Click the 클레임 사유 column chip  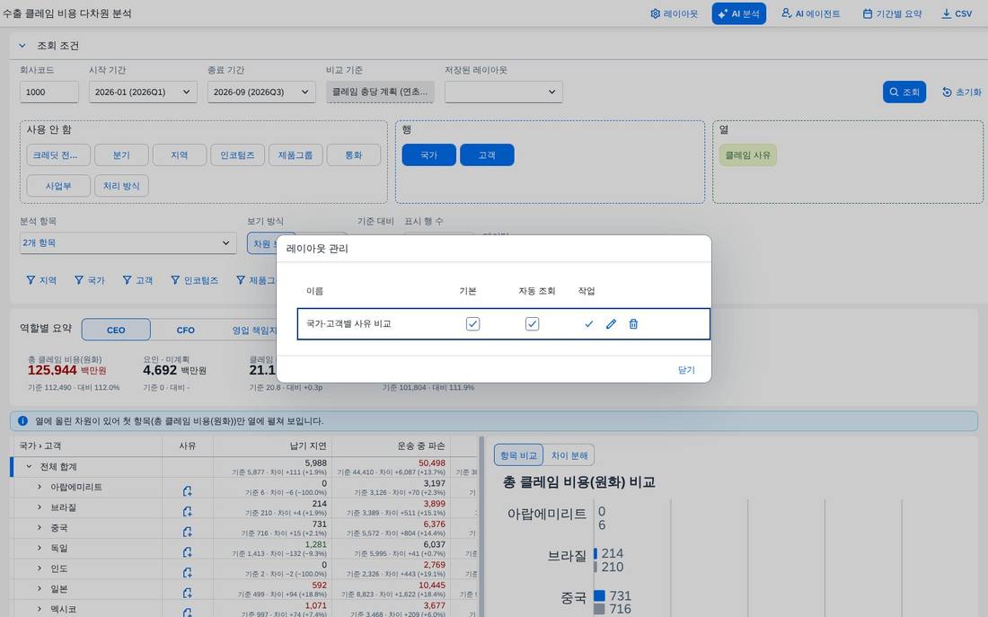pyautogui.click(x=748, y=155)
